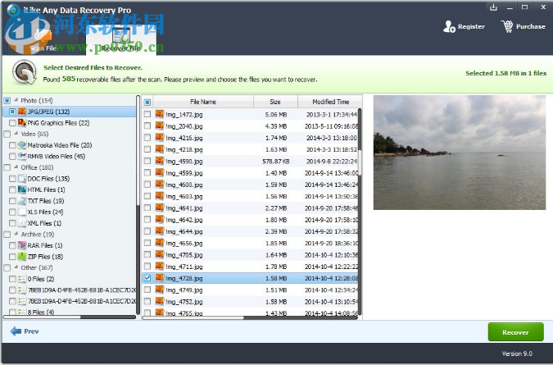Check the DOC Files (135) checkbox
The image size is (553, 365).
[12, 179]
